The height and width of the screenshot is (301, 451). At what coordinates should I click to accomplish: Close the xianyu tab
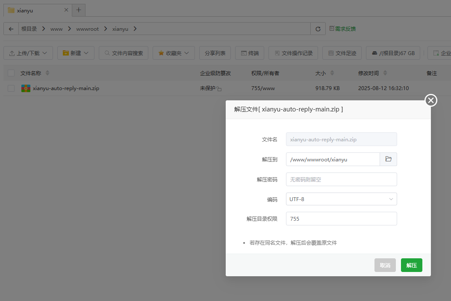(x=66, y=10)
